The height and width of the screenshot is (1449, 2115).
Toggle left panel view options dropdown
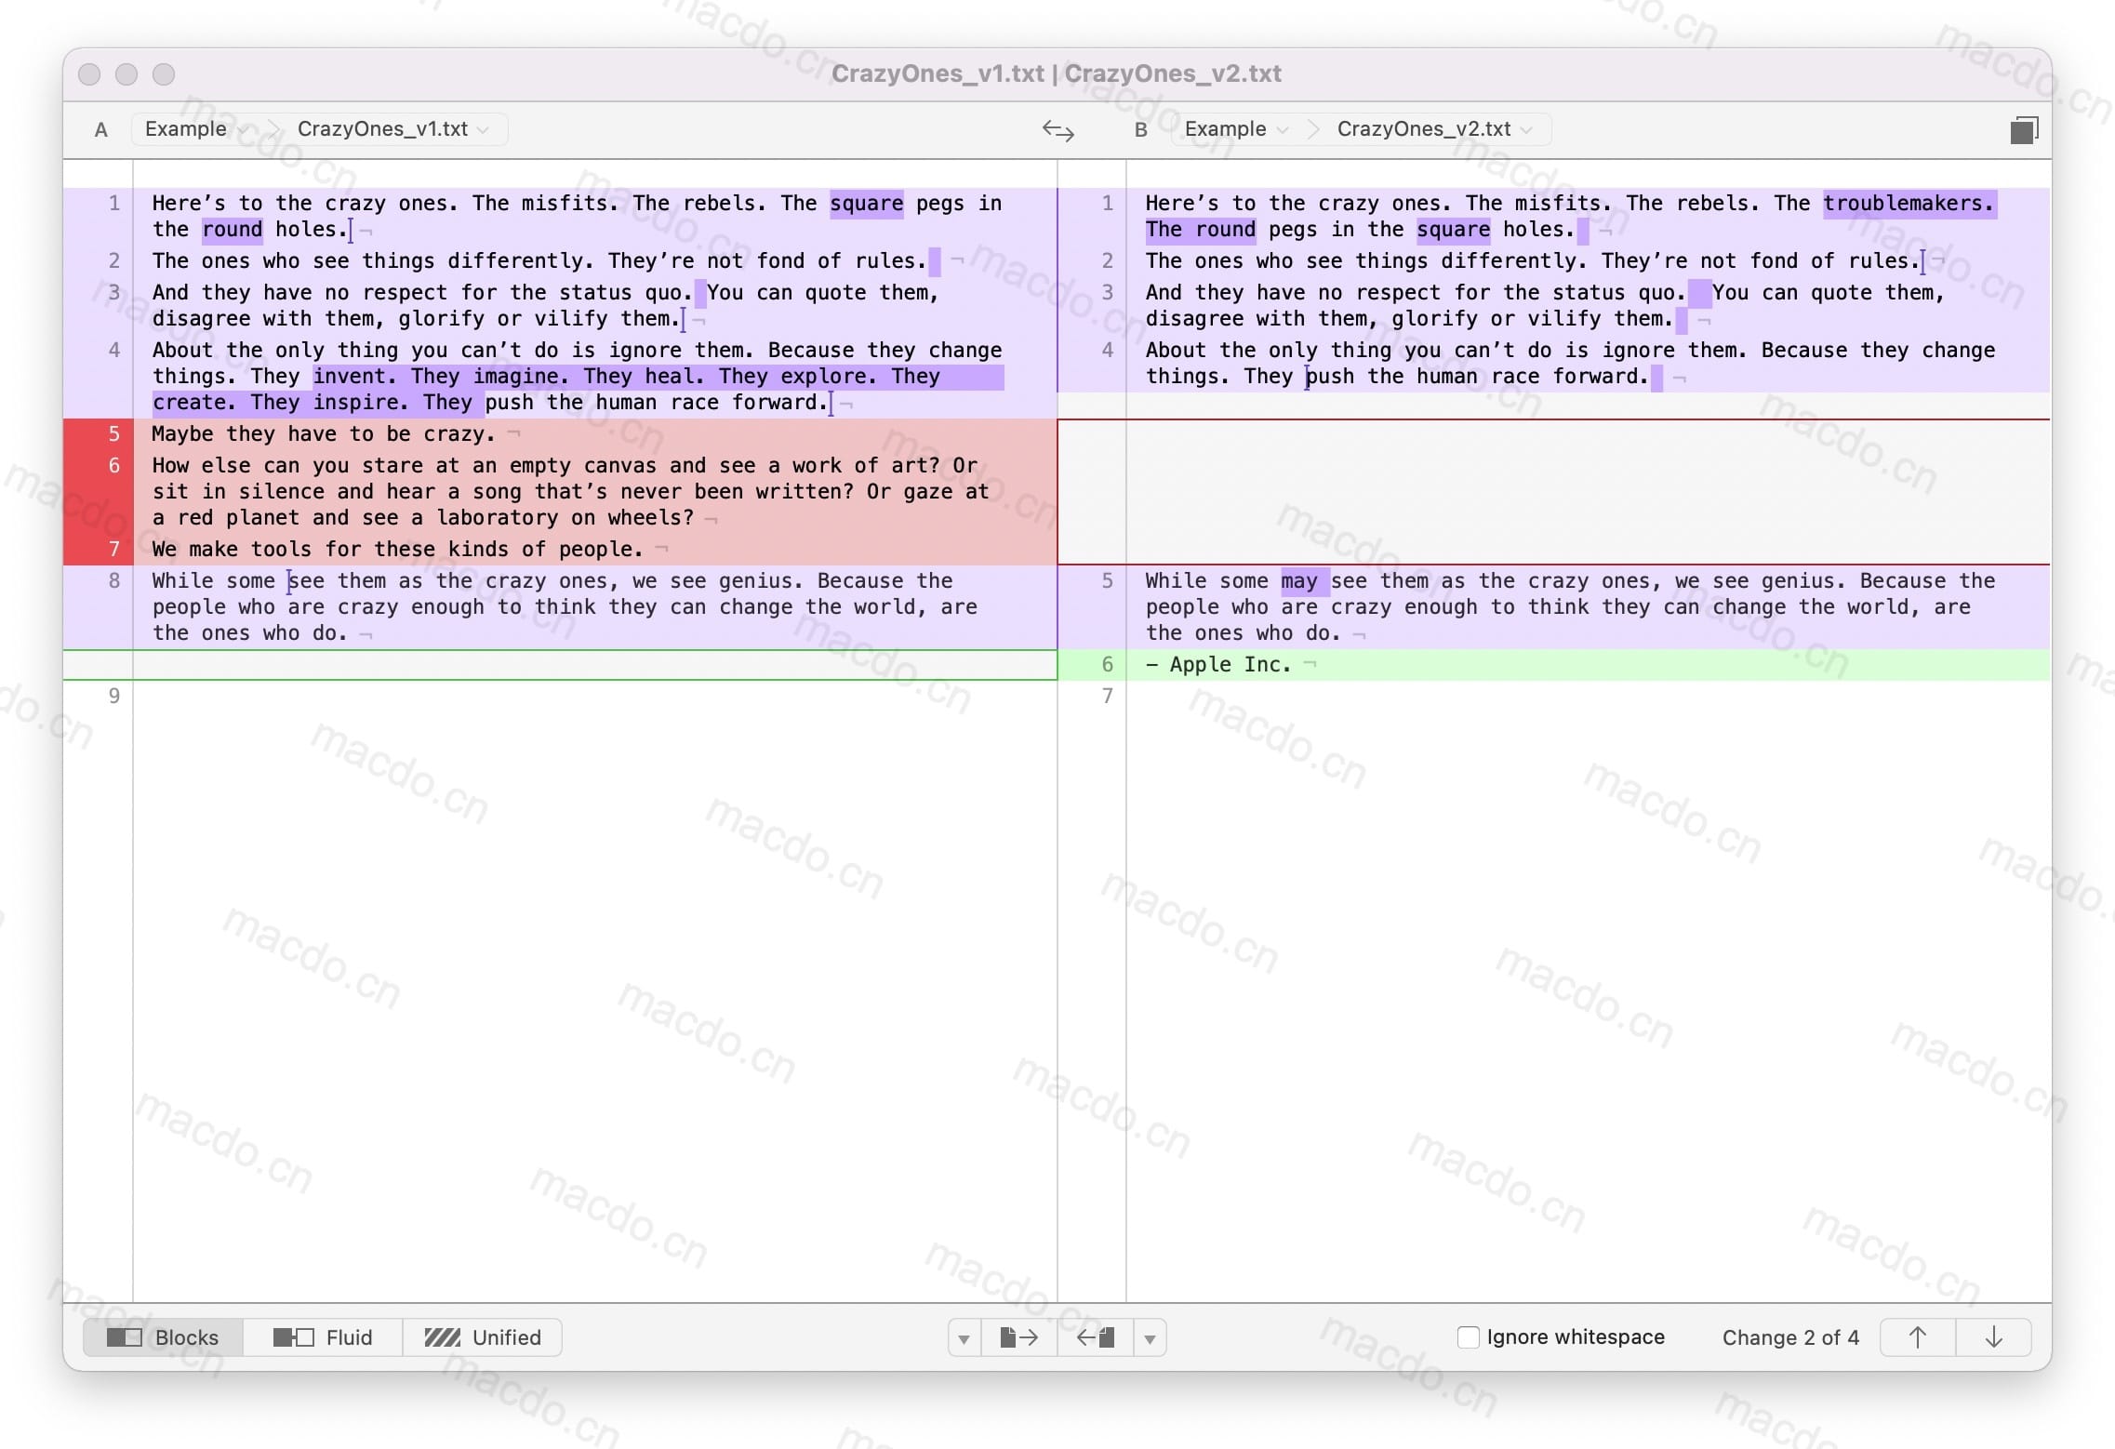(961, 1336)
